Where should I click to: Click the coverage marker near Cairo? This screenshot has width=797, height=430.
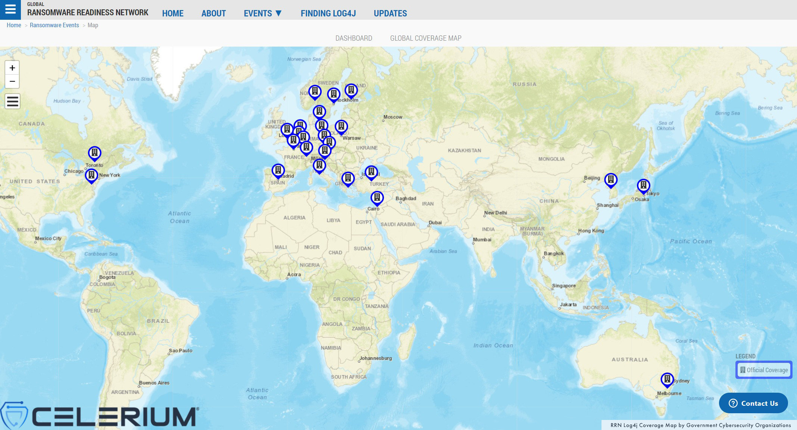377,197
